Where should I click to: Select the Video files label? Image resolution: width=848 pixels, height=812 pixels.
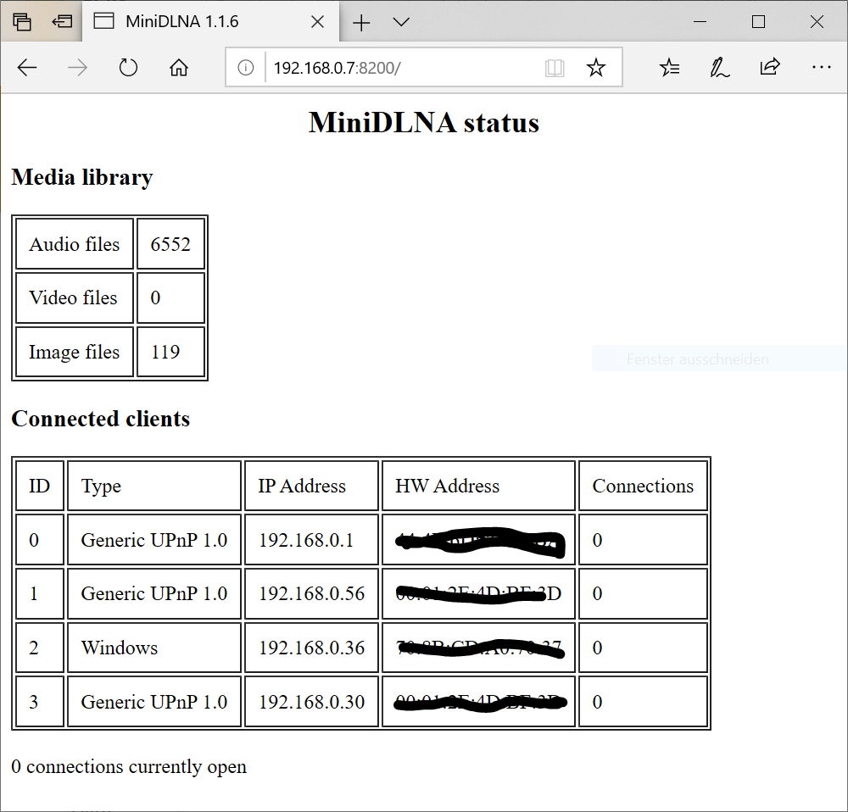(73, 298)
